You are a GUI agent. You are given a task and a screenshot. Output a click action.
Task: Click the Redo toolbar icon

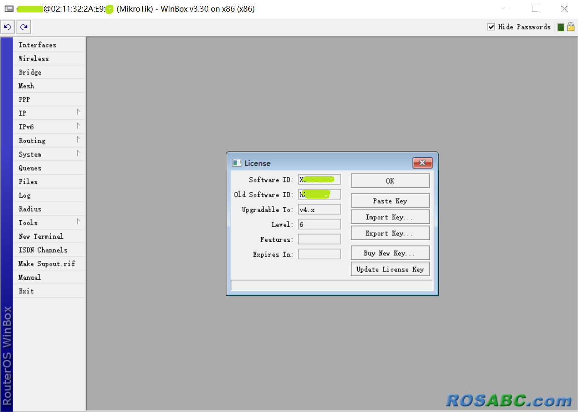pos(24,27)
